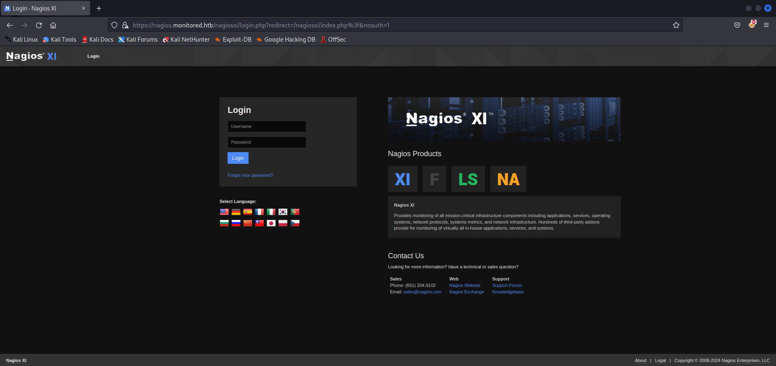Viewport: 776px width, 366px height.
Task: Click the Nagios XI footer text
Action: pyautogui.click(x=16, y=360)
